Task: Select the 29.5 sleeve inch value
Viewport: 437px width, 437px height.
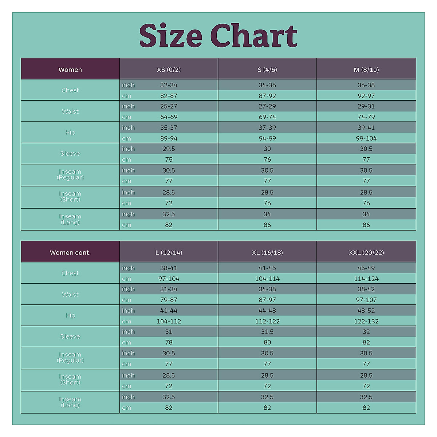Action: (x=169, y=149)
